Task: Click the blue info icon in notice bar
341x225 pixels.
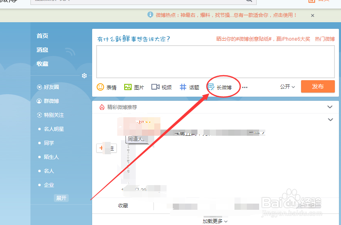Action: click(x=150, y=15)
